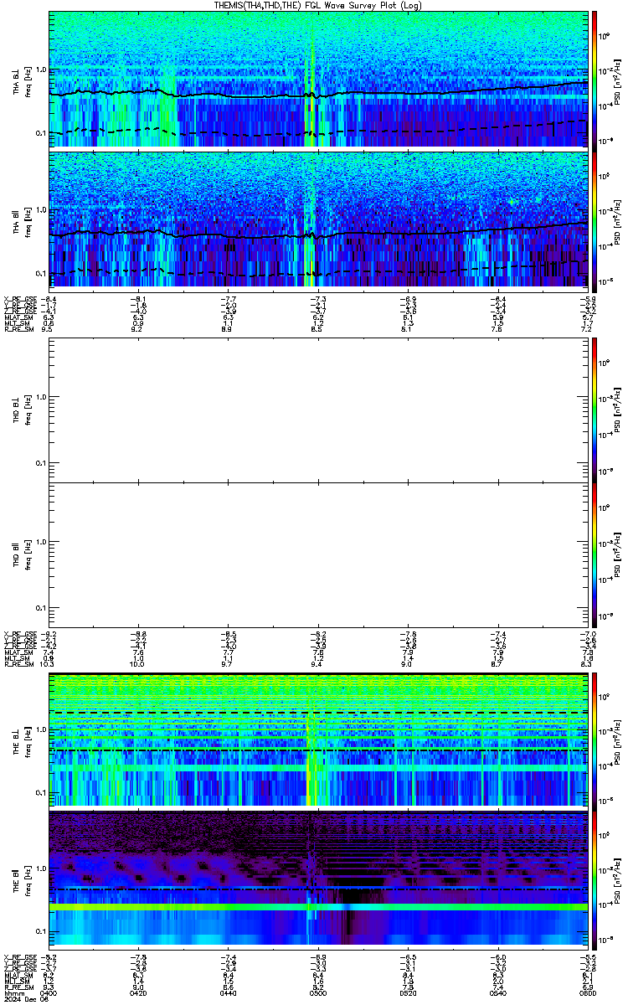Viewport: 628px width, 1005px height.
Task: Click the '1.0' frequency tick on THE B⊥ axis
Action: 39,730
